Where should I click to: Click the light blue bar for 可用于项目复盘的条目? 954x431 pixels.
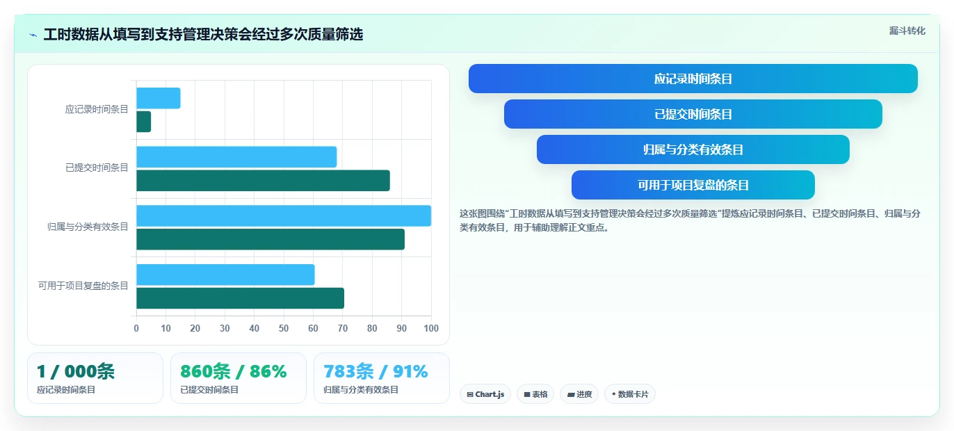(225, 275)
